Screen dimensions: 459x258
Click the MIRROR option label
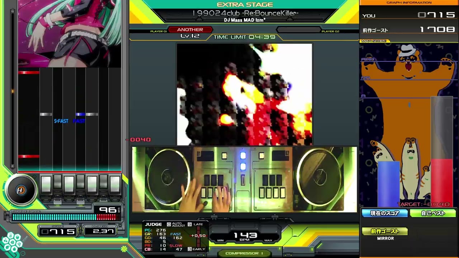click(385, 239)
